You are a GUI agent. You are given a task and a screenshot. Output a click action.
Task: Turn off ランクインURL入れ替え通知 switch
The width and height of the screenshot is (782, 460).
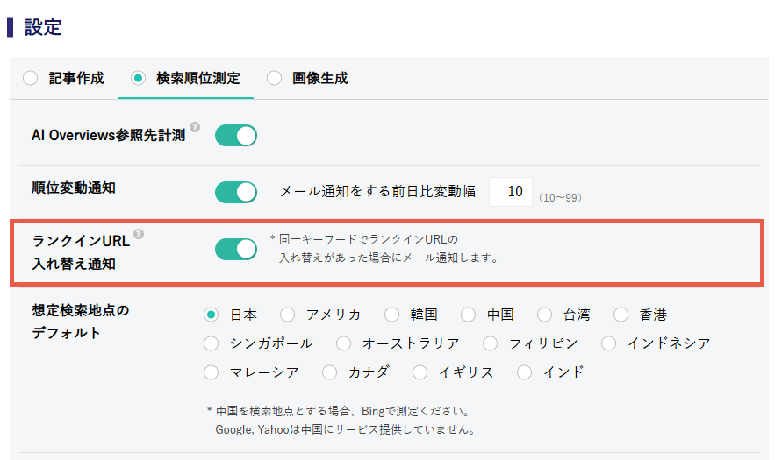[x=236, y=250]
